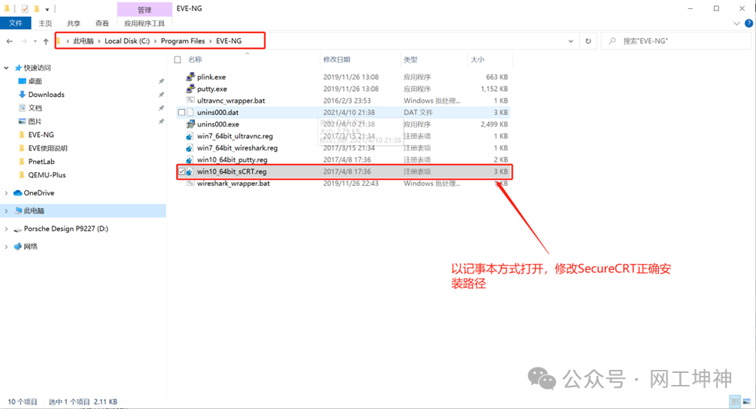Expand the Porsche Design drive node

point(6,229)
